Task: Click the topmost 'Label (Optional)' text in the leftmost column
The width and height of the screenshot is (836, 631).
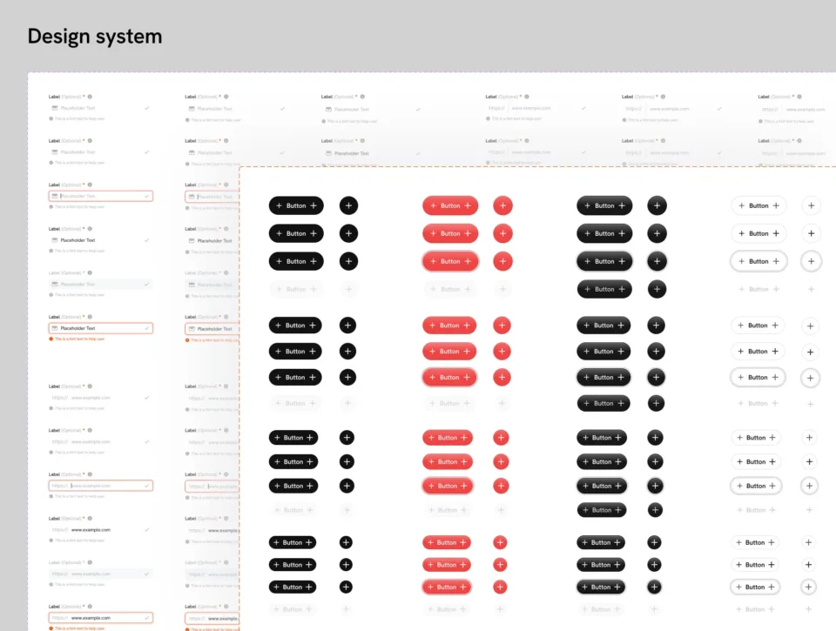Action: pyautogui.click(x=64, y=97)
